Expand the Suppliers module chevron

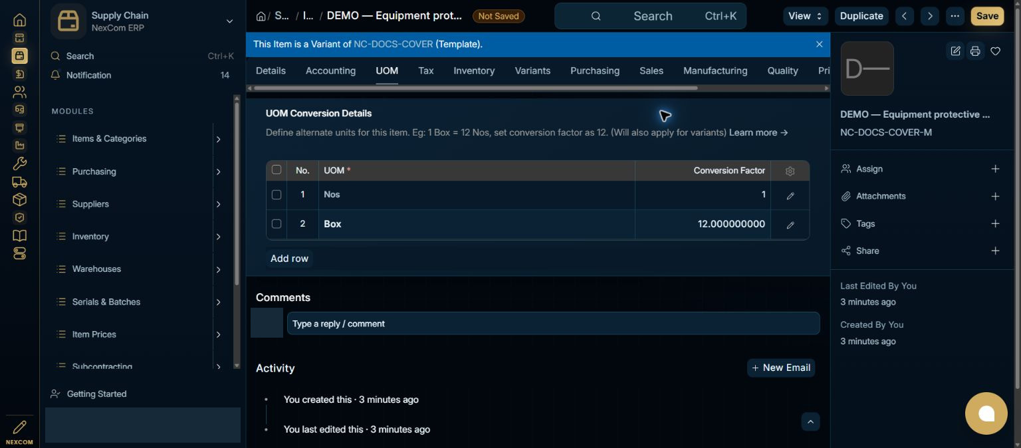click(218, 204)
